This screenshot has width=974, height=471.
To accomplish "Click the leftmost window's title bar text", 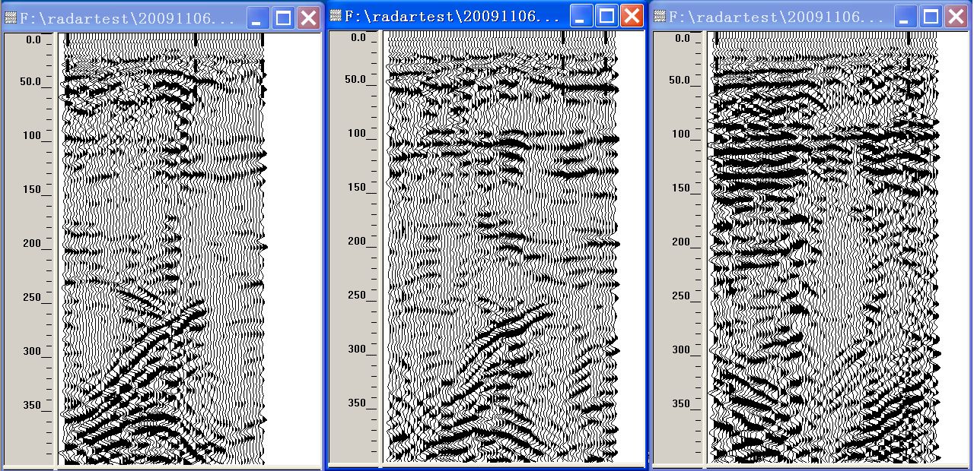I will 126,18.
